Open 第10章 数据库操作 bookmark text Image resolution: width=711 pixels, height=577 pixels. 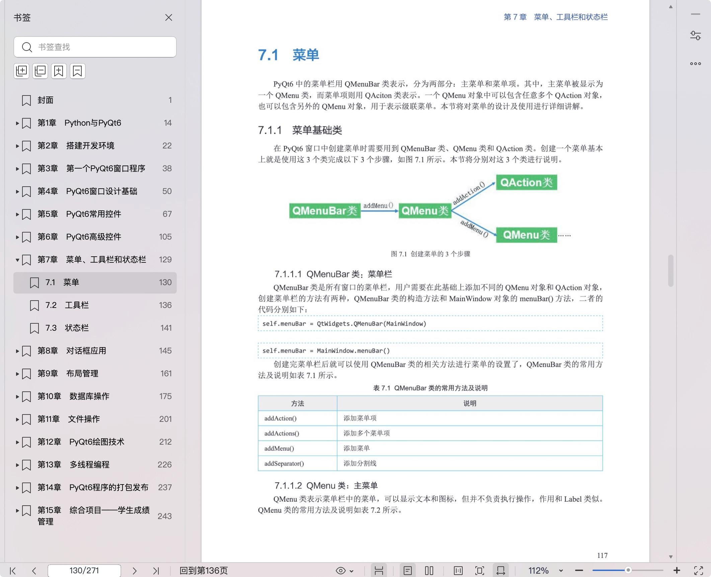[73, 396]
